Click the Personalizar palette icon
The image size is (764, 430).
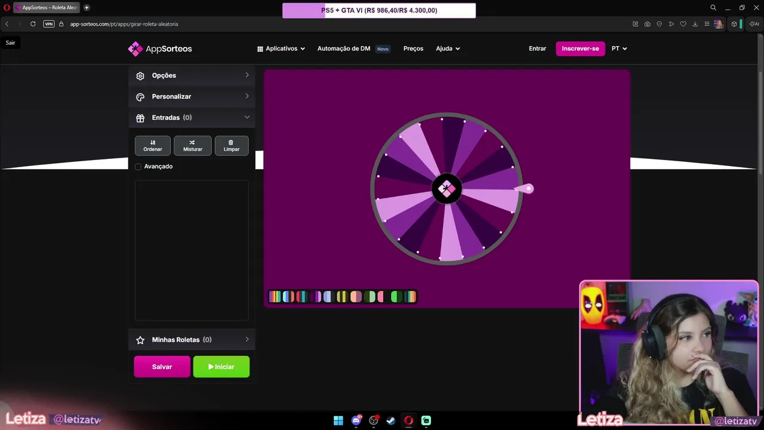(x=140, y=97)
